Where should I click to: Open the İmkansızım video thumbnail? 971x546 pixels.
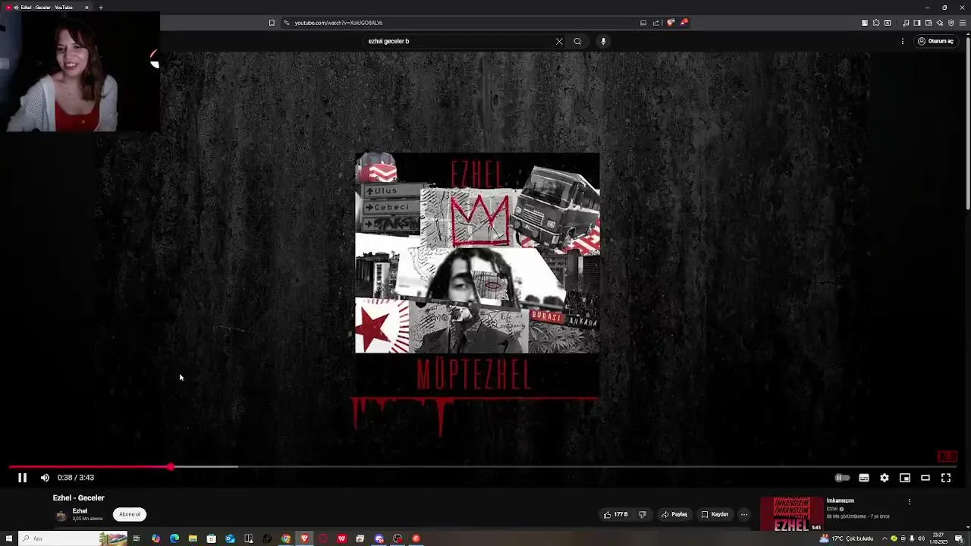tap(792, 514)
